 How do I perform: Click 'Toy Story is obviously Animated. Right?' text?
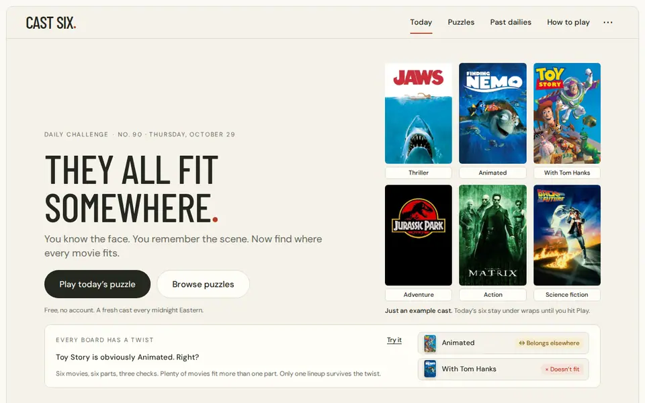click(128, 357)
